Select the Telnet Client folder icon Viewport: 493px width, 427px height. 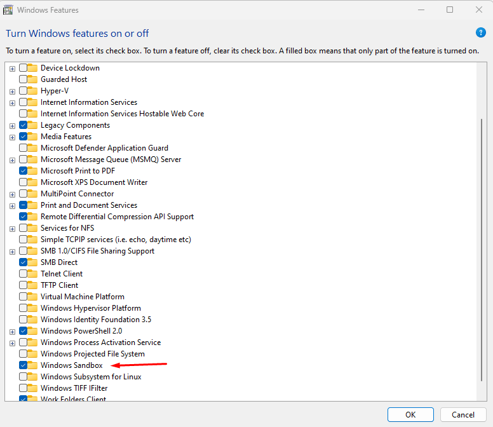click(x=32, y=274)
